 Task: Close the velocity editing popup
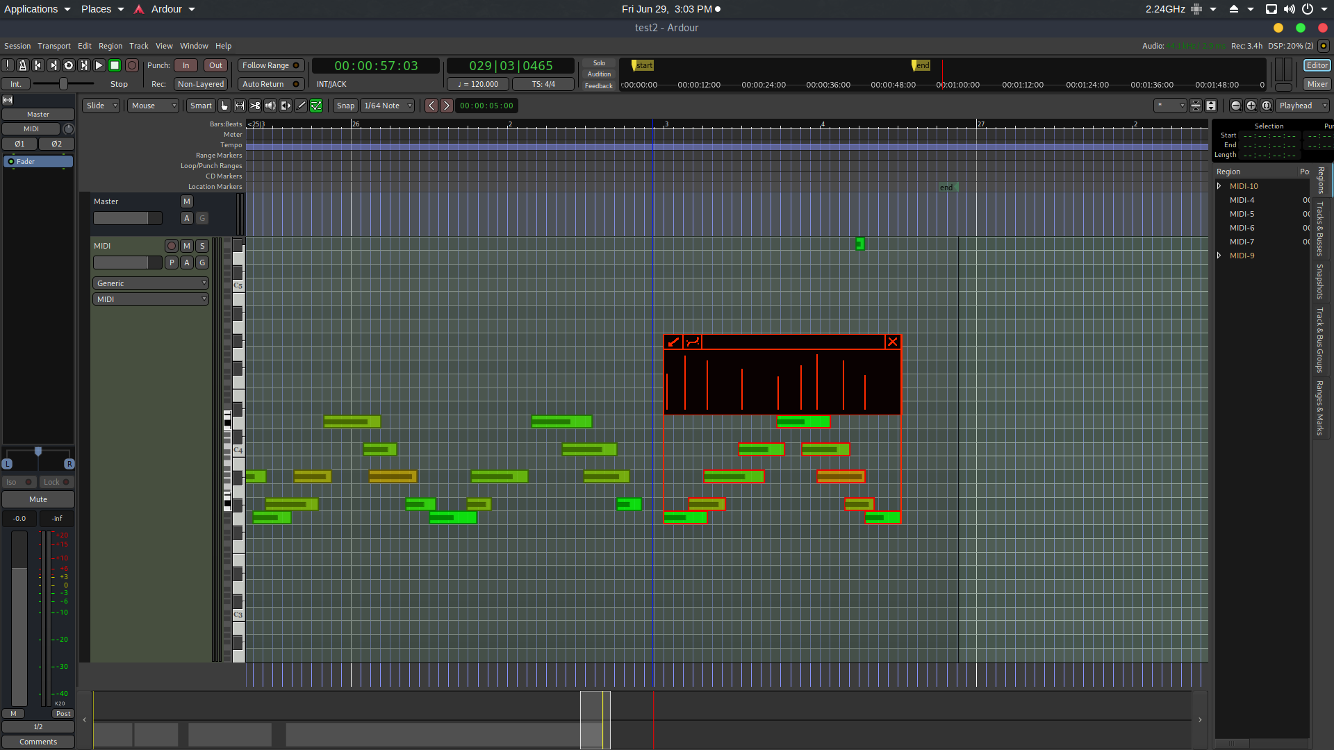[893, 342]
